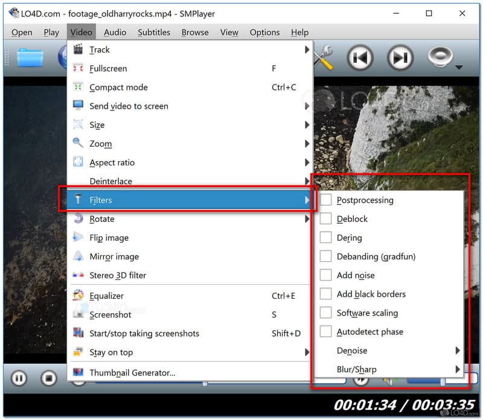
Task: Choose the Equalizer menu entry
Action: click(x=107, y=296)
